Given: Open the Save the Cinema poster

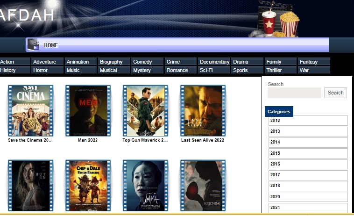Looking at the screenshot, I should click(x=30, y=111).
